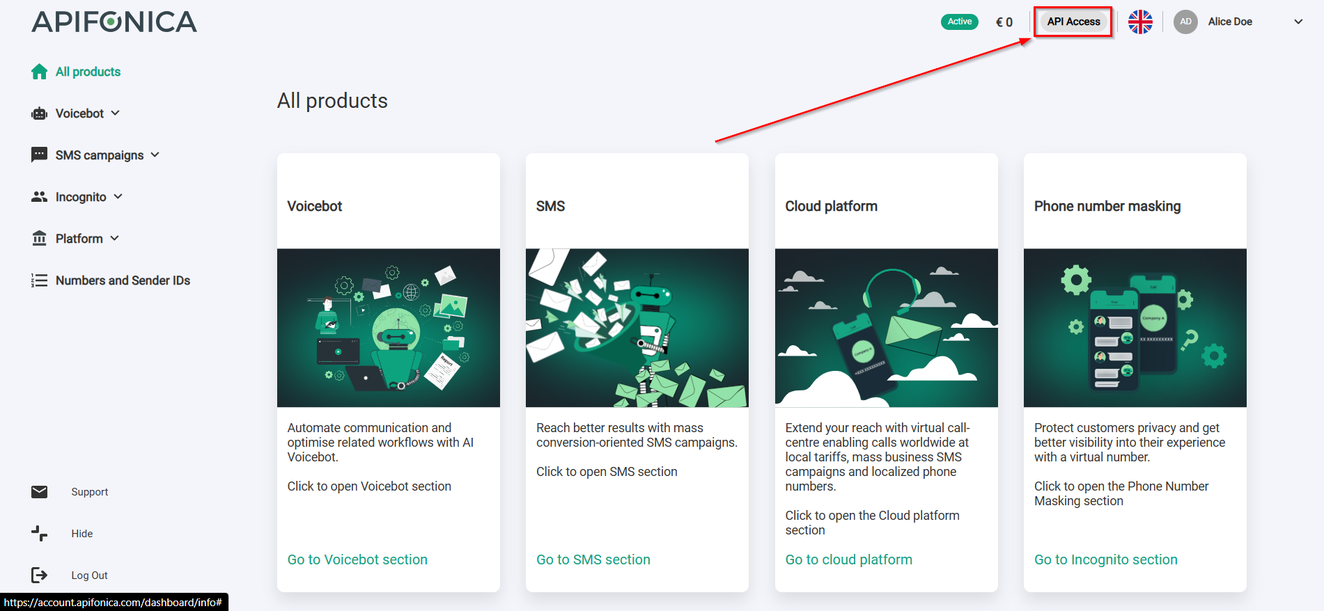Image resolution: width=1324 pixels, height=611 pixels.
Task: Click the SMS campaigns chat bubble icon
Action: [39, 154]
